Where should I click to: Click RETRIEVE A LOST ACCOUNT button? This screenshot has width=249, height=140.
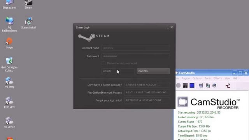coord(147,100)
